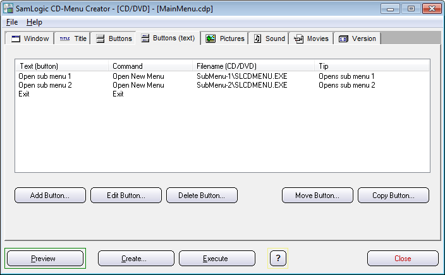Screen dimensions: 445x275
Task: Click the Tip column header
Action: pos(372,66)
